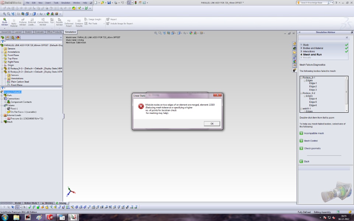The height and width of the screenshot is (221, 354).
Task: Click the Mesh Control link
Action: 310,141
